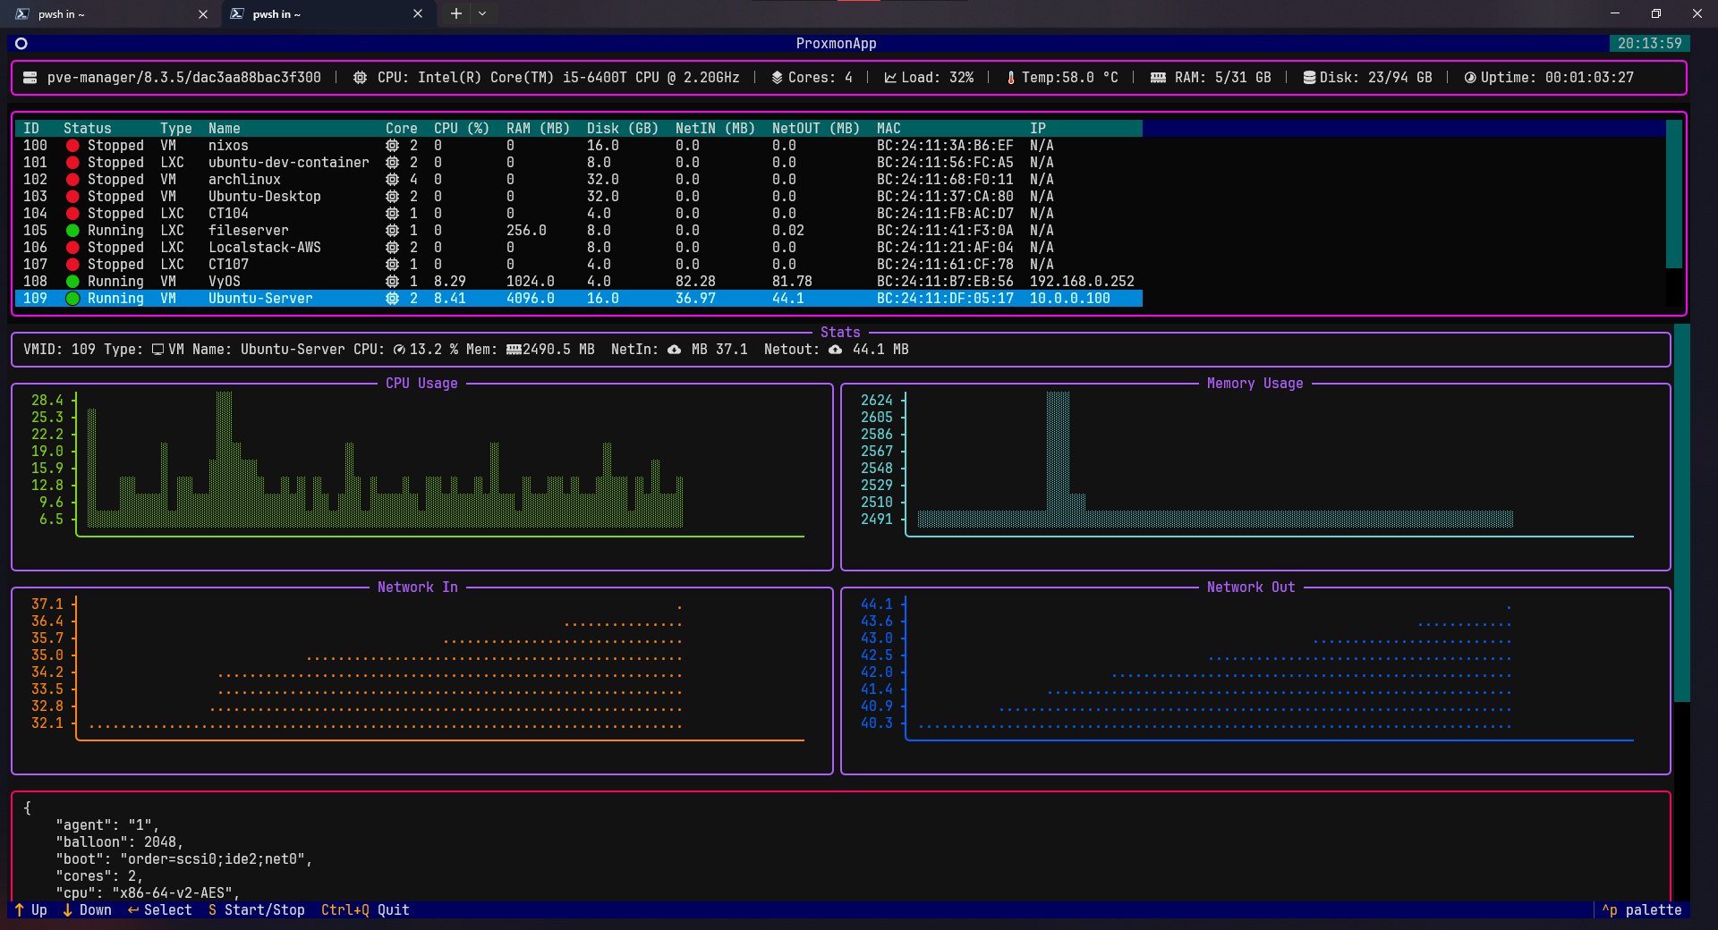Click the Cores layers icon

777,78
